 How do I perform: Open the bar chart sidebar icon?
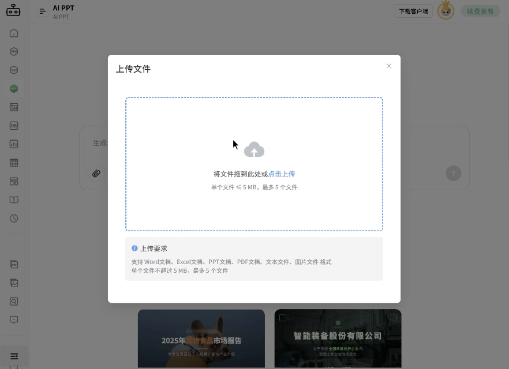coord(14,144)
